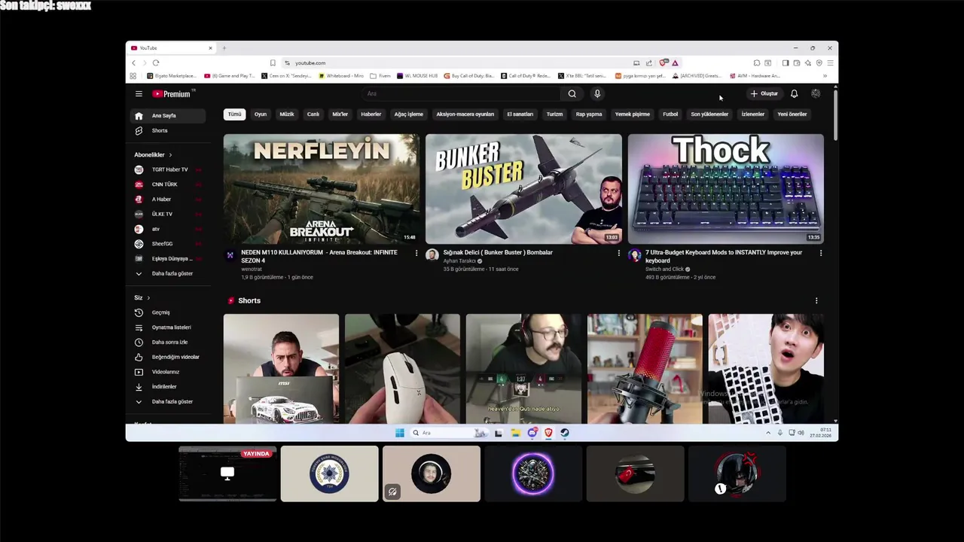Open the notifications bell
This screenshot has width=964, height=542.
tap(794, 94)
